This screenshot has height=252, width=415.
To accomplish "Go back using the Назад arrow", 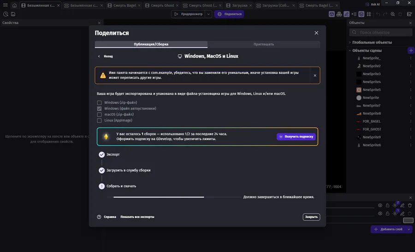I will 99,56.
